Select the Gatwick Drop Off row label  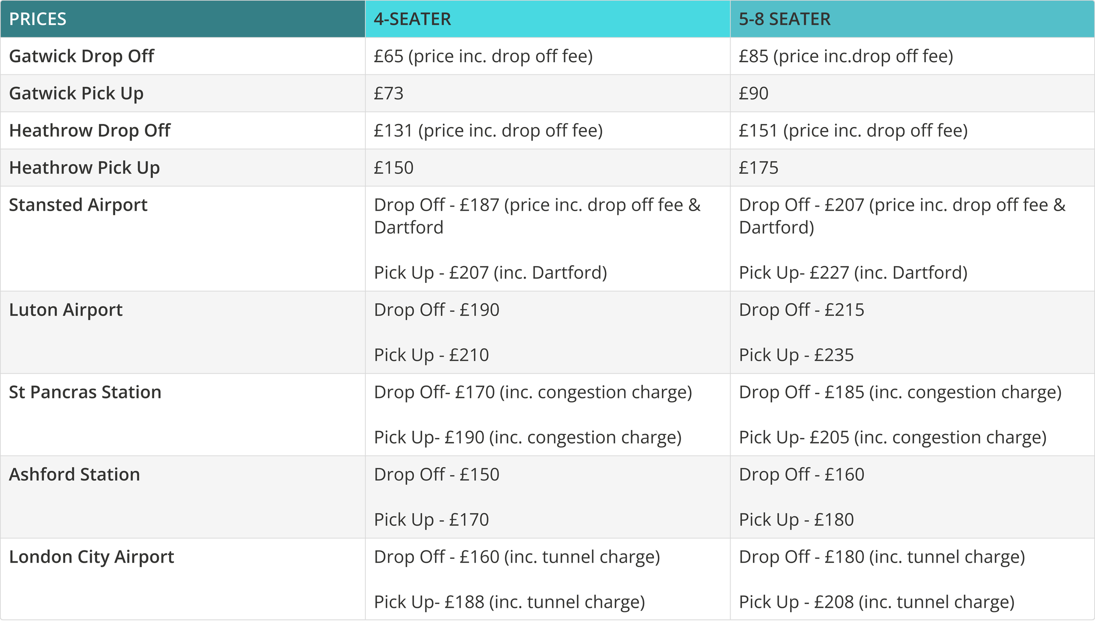(x=81, y=56)
